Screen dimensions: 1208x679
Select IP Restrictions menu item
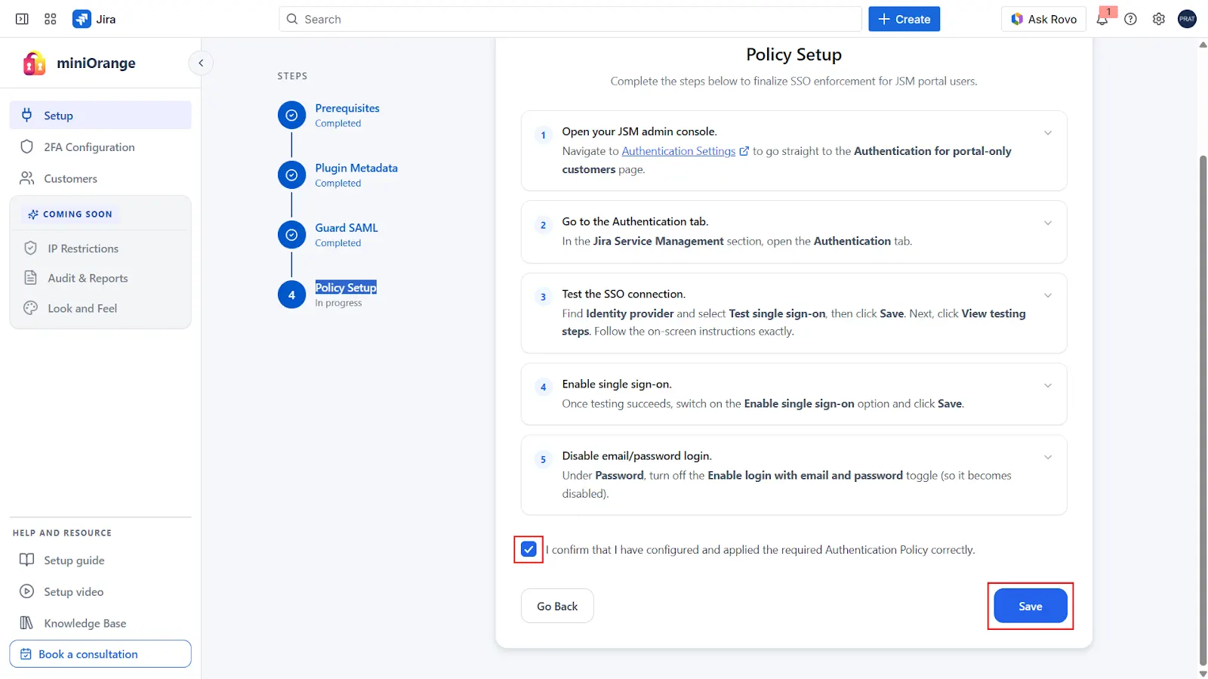tap(100, 248)
